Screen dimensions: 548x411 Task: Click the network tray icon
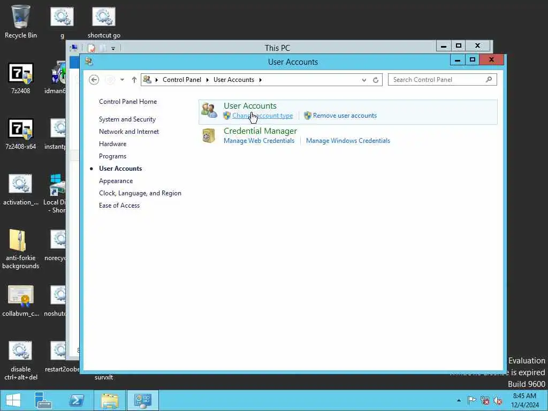[x=485, y=400]
